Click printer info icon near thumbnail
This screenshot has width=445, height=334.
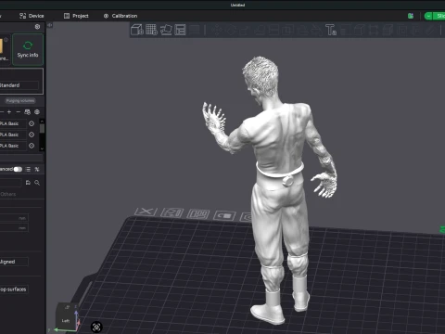pos(6,40)
